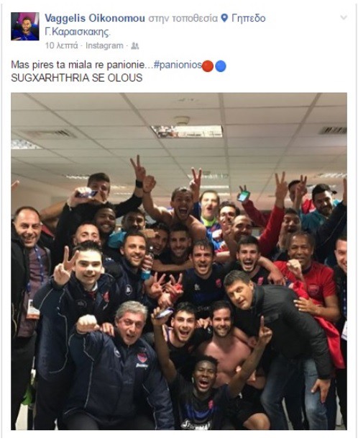Viewport: 358px width, 441px height.
Task: Click the green-screen phone held up in photo
Action: click(x=243, y=196)
